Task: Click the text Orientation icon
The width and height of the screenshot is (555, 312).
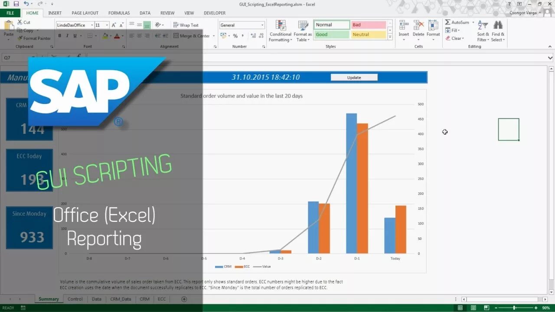Action: point(159,25)
